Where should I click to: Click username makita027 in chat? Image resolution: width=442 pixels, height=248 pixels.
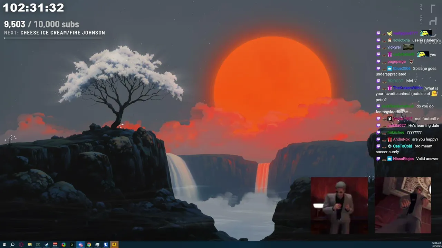396,126
